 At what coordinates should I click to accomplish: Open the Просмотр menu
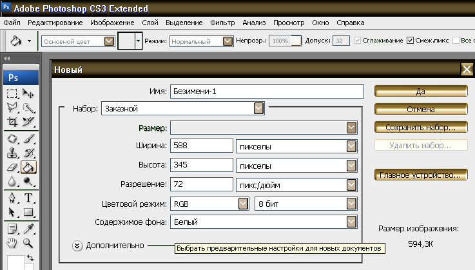[289, 23]
